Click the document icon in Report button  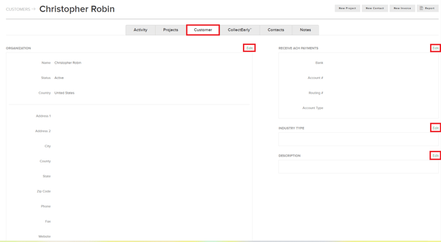[421, 8]
